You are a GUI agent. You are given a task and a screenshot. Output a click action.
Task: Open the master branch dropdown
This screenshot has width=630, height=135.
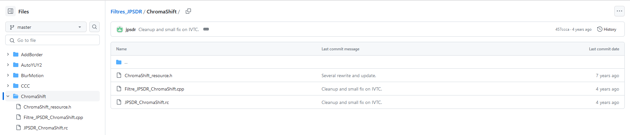coord(46,27)
